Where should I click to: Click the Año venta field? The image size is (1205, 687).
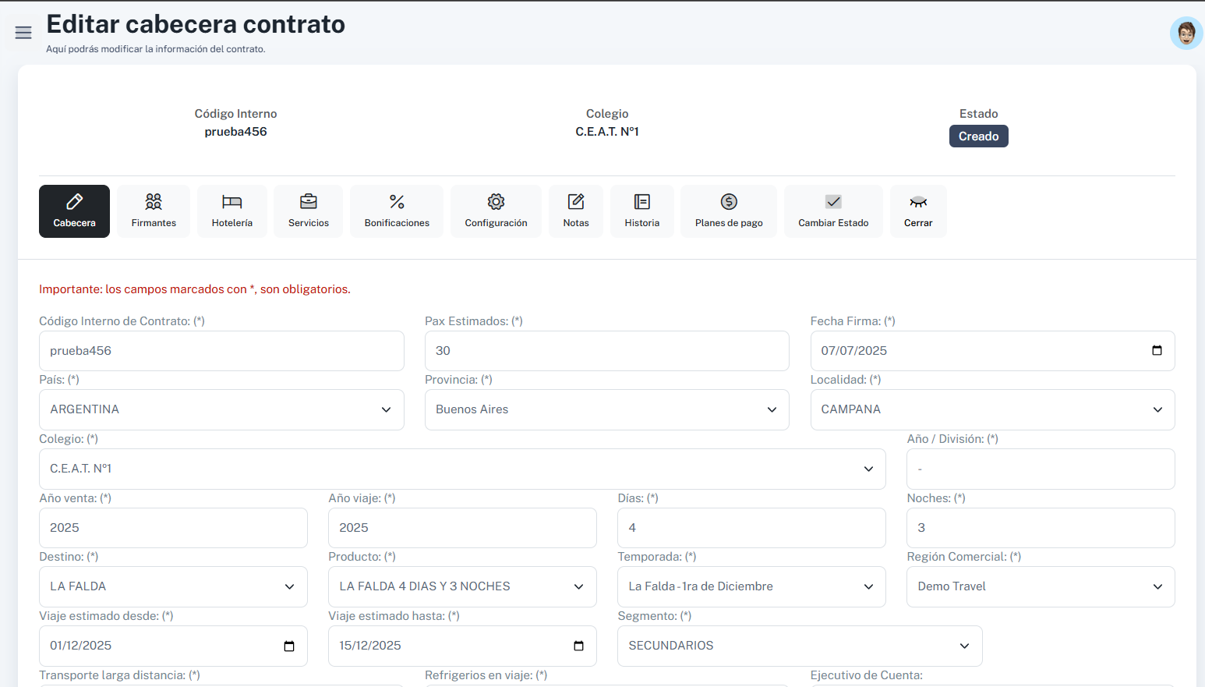(x=173, y=528)
